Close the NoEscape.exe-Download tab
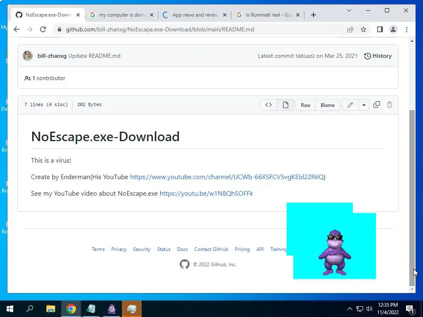The height and width of the screenshot is (317, 423). (78, 15)
